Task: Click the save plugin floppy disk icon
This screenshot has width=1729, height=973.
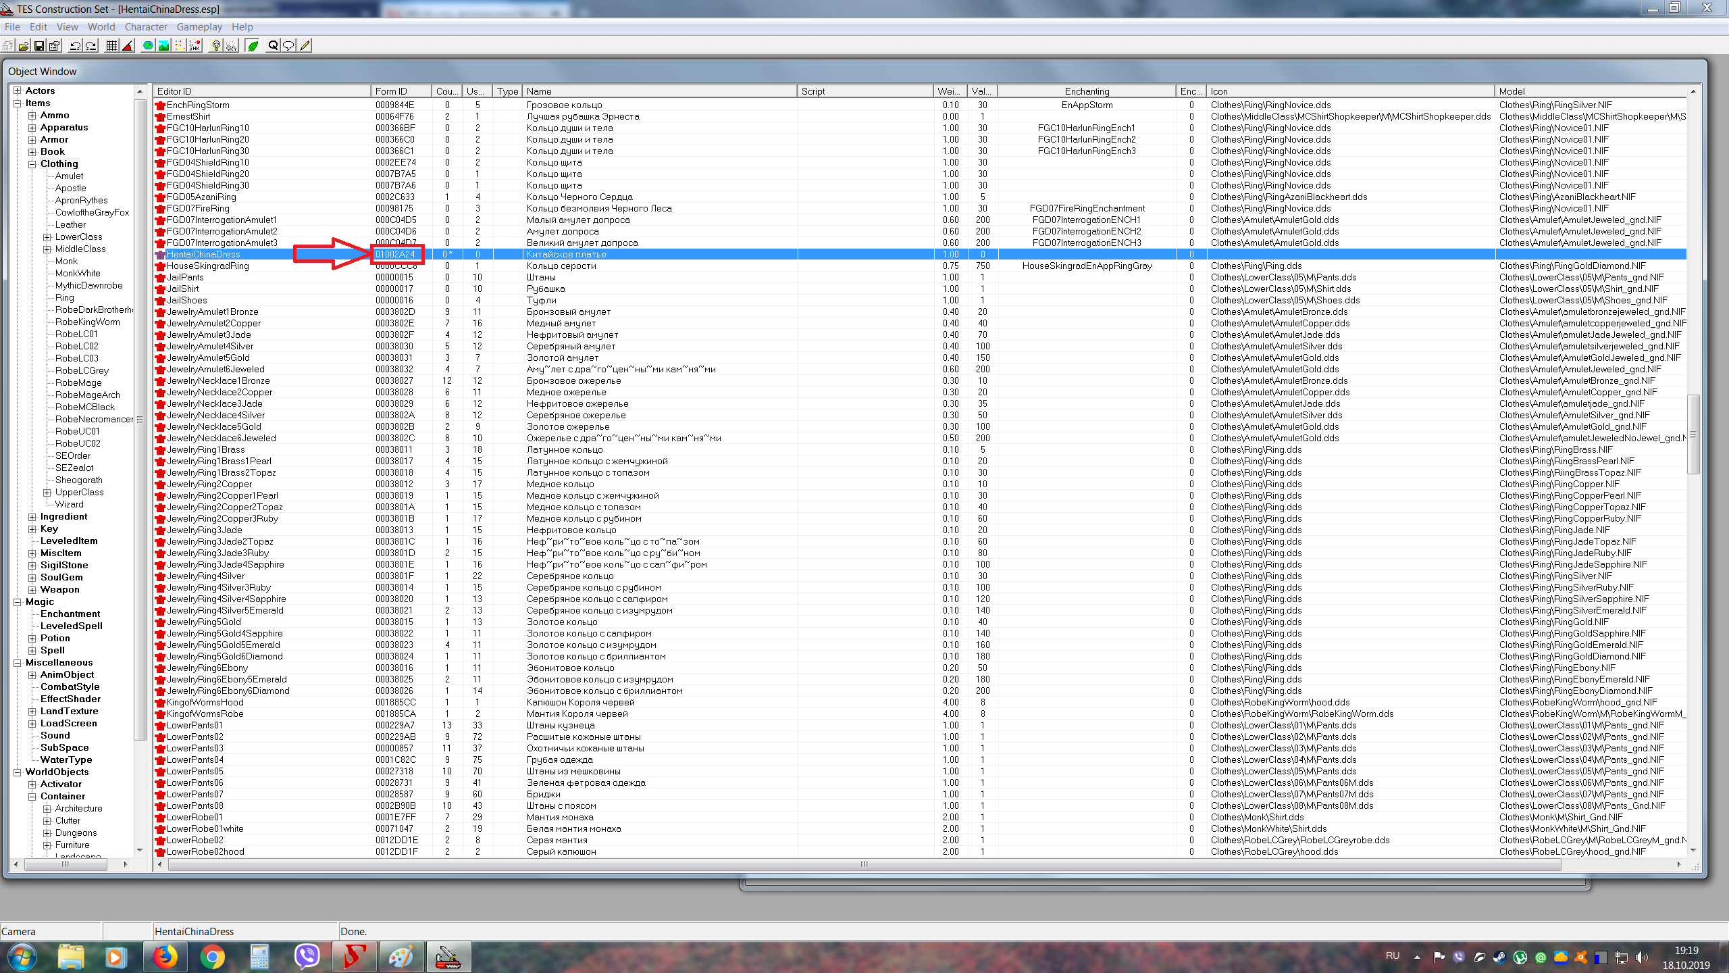Action: click(x=39, y=46)
